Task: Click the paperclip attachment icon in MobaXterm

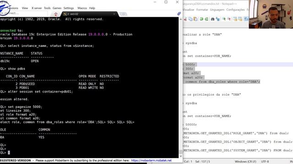Action: (179, 14)
